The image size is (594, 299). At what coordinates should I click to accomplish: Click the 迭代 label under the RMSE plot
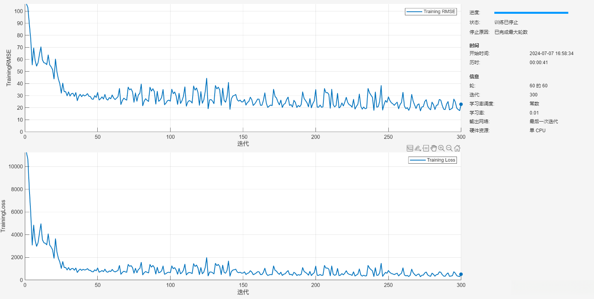coord(243,144)
